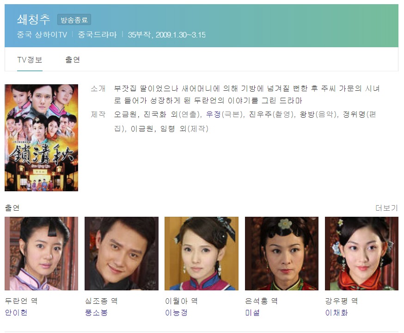The image size is (404, 333).
Task: Open the 강우평 역 cast photo
Action: (x=361, y=253)
